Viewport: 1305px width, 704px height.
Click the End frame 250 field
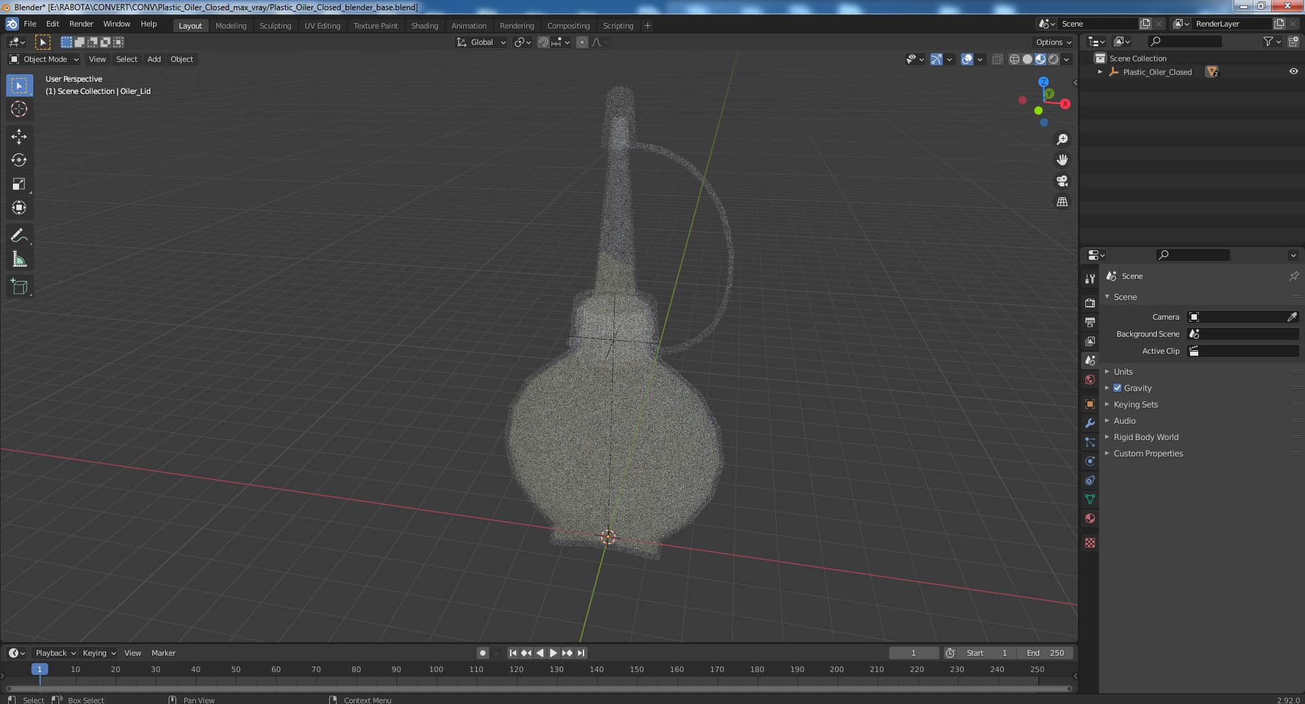[x=1046, y=653]
